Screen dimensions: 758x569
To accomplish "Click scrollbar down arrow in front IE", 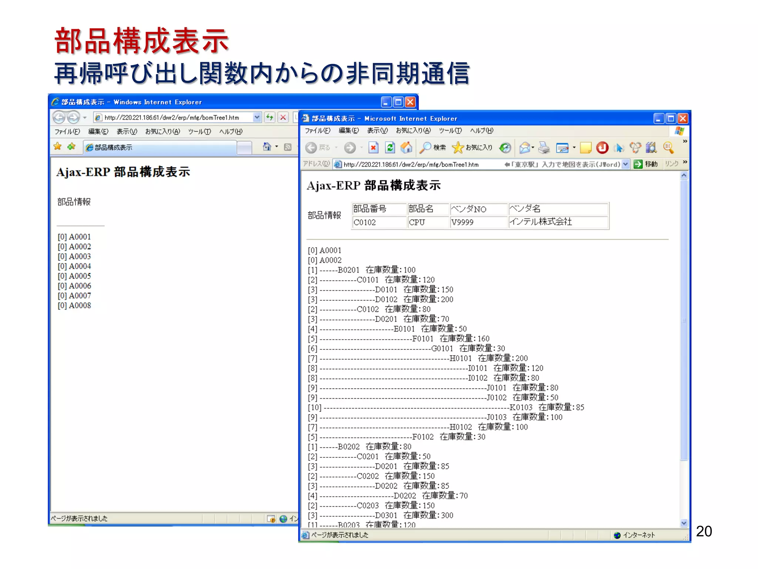I will tap(684, 523).
